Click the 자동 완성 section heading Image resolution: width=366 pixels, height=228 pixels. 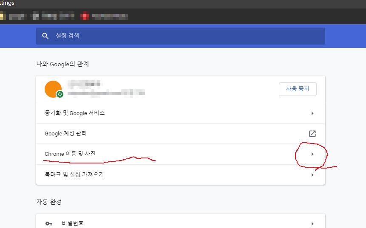tap(49, 202)
